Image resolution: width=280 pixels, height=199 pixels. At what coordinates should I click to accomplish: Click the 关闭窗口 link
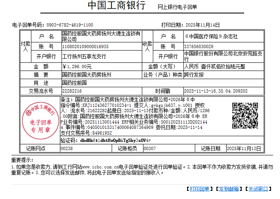[258, 188]
